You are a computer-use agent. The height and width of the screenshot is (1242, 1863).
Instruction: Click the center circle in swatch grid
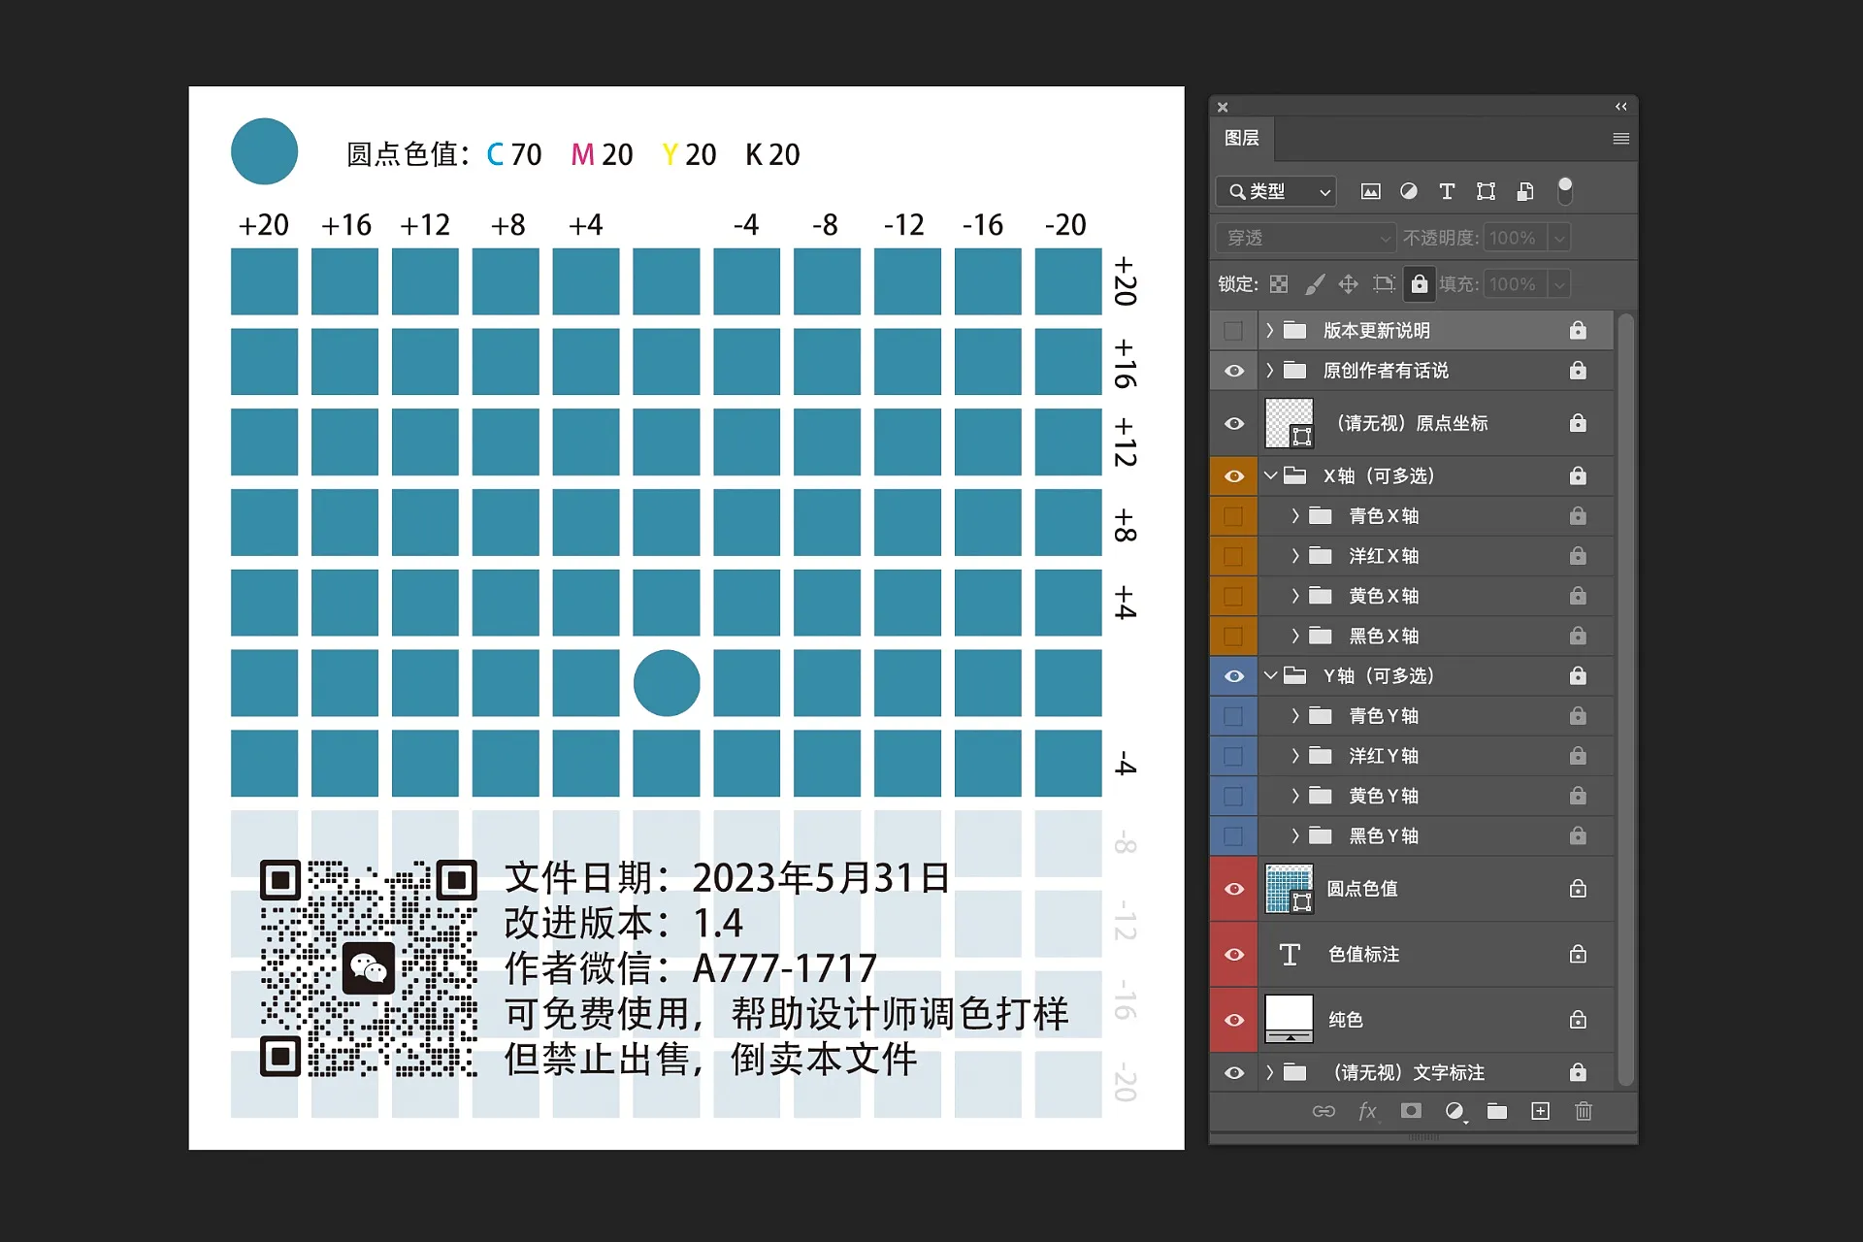(667, 683)
